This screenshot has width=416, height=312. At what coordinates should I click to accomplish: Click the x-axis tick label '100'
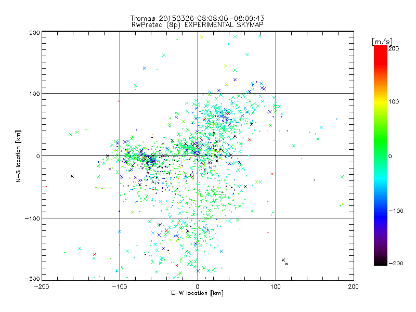tap(276, 287)
